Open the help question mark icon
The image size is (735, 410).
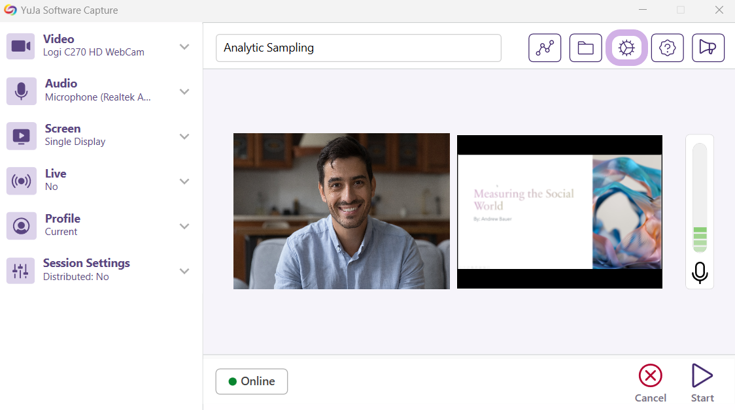(x=667, y=48)
